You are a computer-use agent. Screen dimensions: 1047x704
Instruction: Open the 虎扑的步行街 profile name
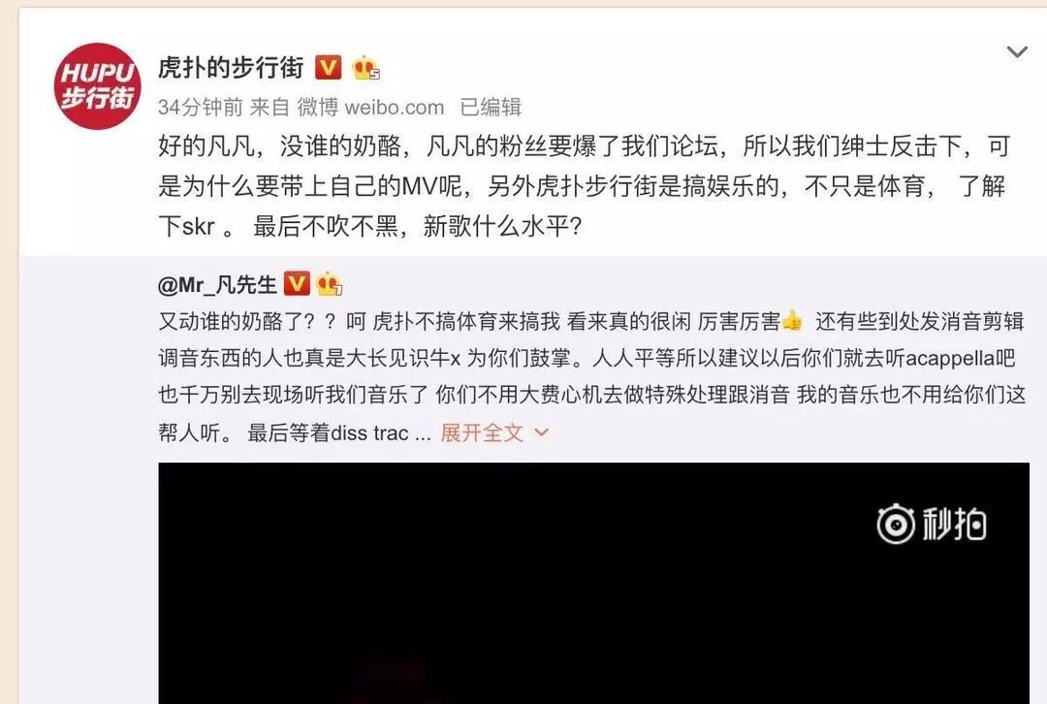click(x=231, y=68)
